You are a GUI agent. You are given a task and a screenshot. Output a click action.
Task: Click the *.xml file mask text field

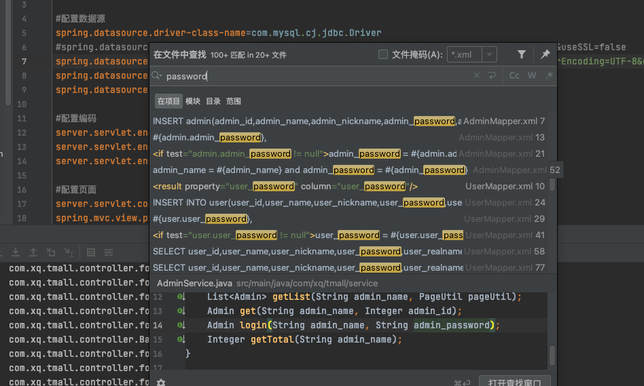coord(464,54)
